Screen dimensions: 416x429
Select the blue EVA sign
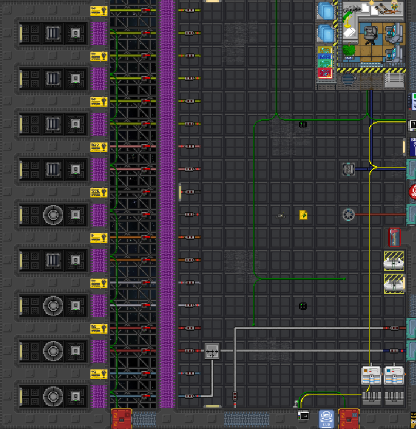click(326, 419)
